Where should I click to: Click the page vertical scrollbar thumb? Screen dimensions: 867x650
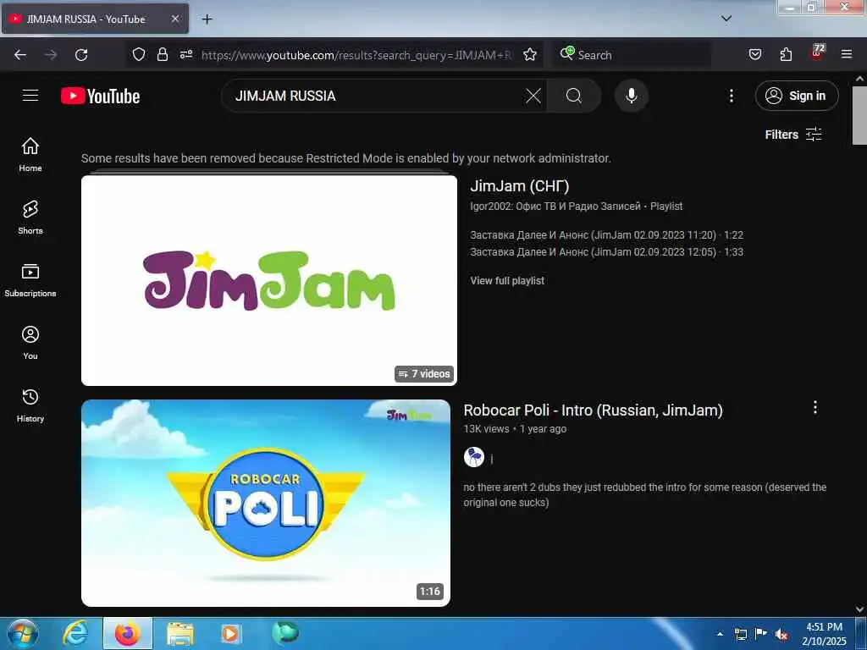click(x=859, y=115)
